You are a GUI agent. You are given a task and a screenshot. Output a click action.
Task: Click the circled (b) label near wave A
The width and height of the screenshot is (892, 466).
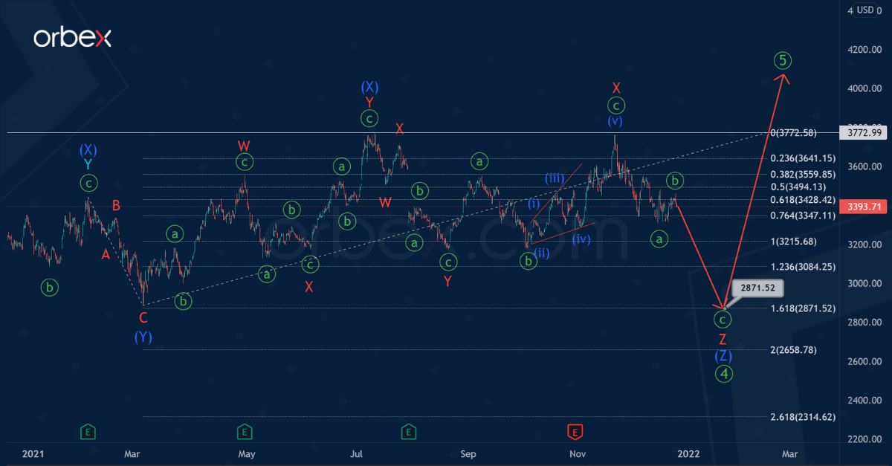tap(49, 287)
